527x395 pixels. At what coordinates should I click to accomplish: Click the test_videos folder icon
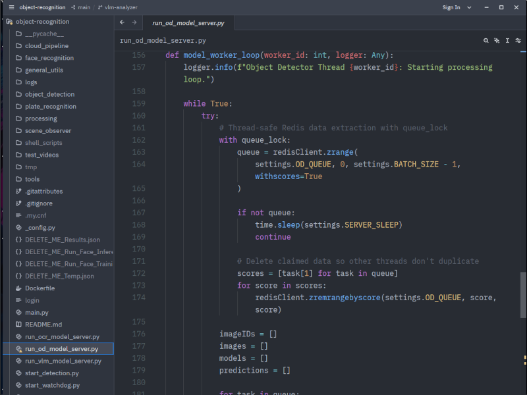(x=19, y=155)
